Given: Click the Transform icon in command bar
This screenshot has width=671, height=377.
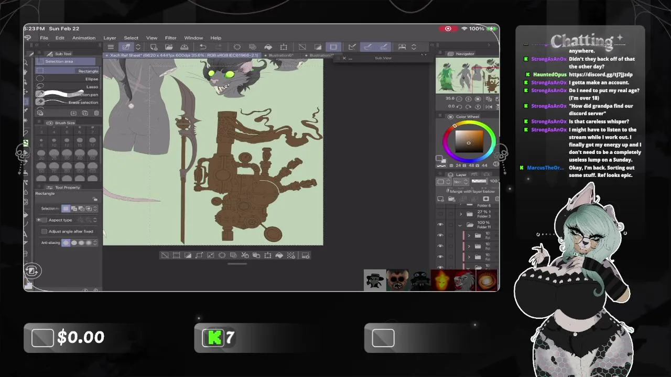Looking at the screenshot, I should [284, 47].
